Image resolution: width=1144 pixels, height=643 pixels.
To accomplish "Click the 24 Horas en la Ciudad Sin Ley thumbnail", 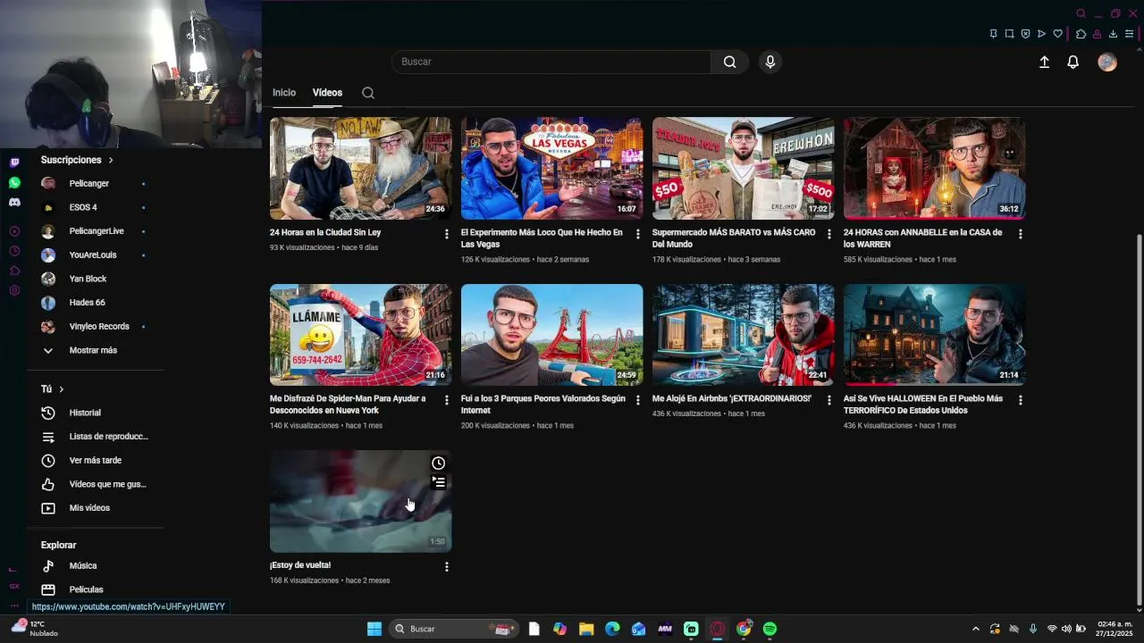I will (360, 168).
